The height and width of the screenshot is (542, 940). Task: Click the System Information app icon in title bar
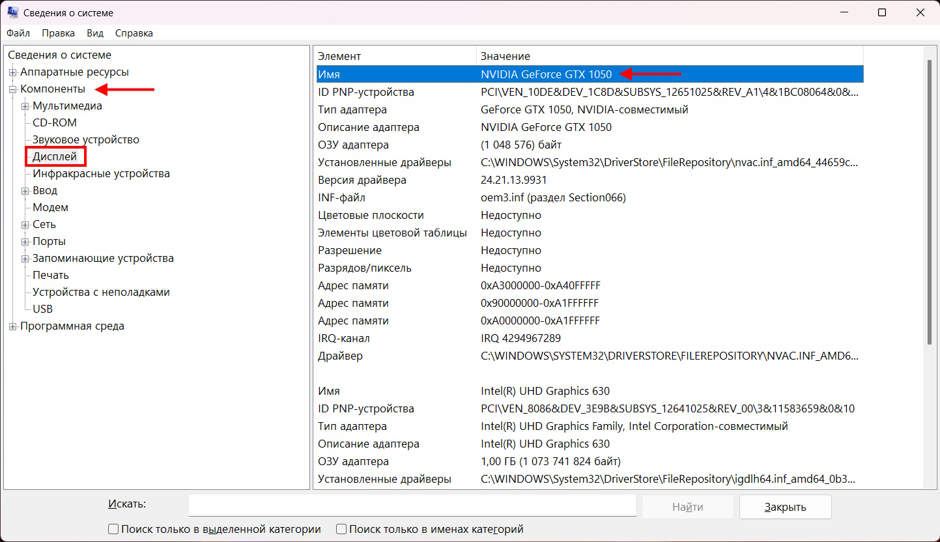[12, 12]
